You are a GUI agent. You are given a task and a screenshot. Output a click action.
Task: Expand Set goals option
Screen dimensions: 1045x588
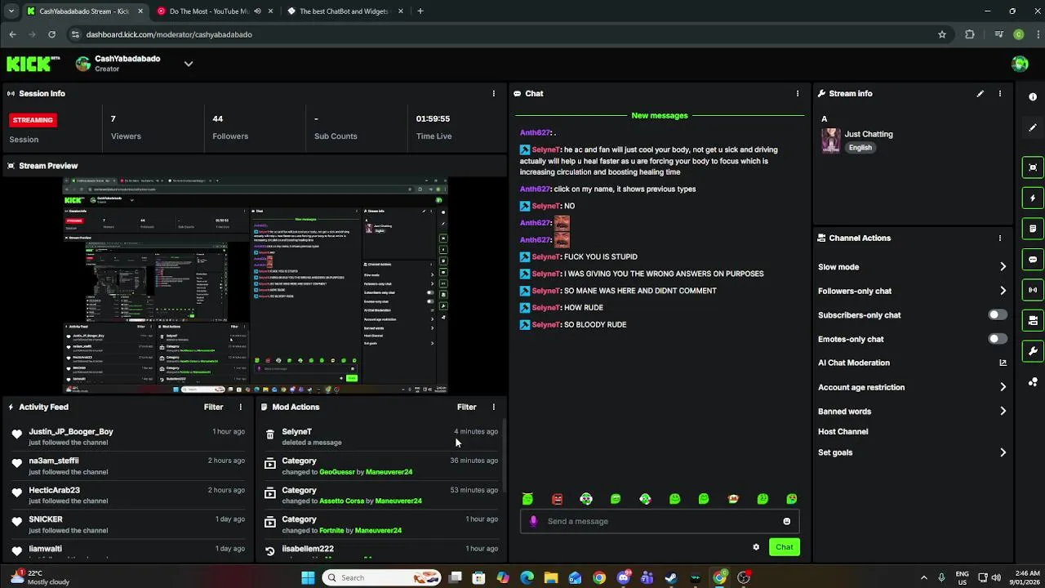[x=1003, y=452]
